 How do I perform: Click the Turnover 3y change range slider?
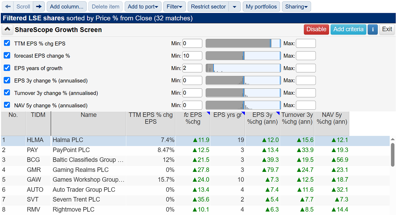pos(243,93)
